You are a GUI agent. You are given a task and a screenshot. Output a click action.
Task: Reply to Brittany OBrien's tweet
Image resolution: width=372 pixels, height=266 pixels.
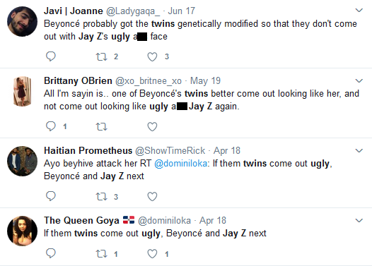pyautogui.click(x=50, y=126)
